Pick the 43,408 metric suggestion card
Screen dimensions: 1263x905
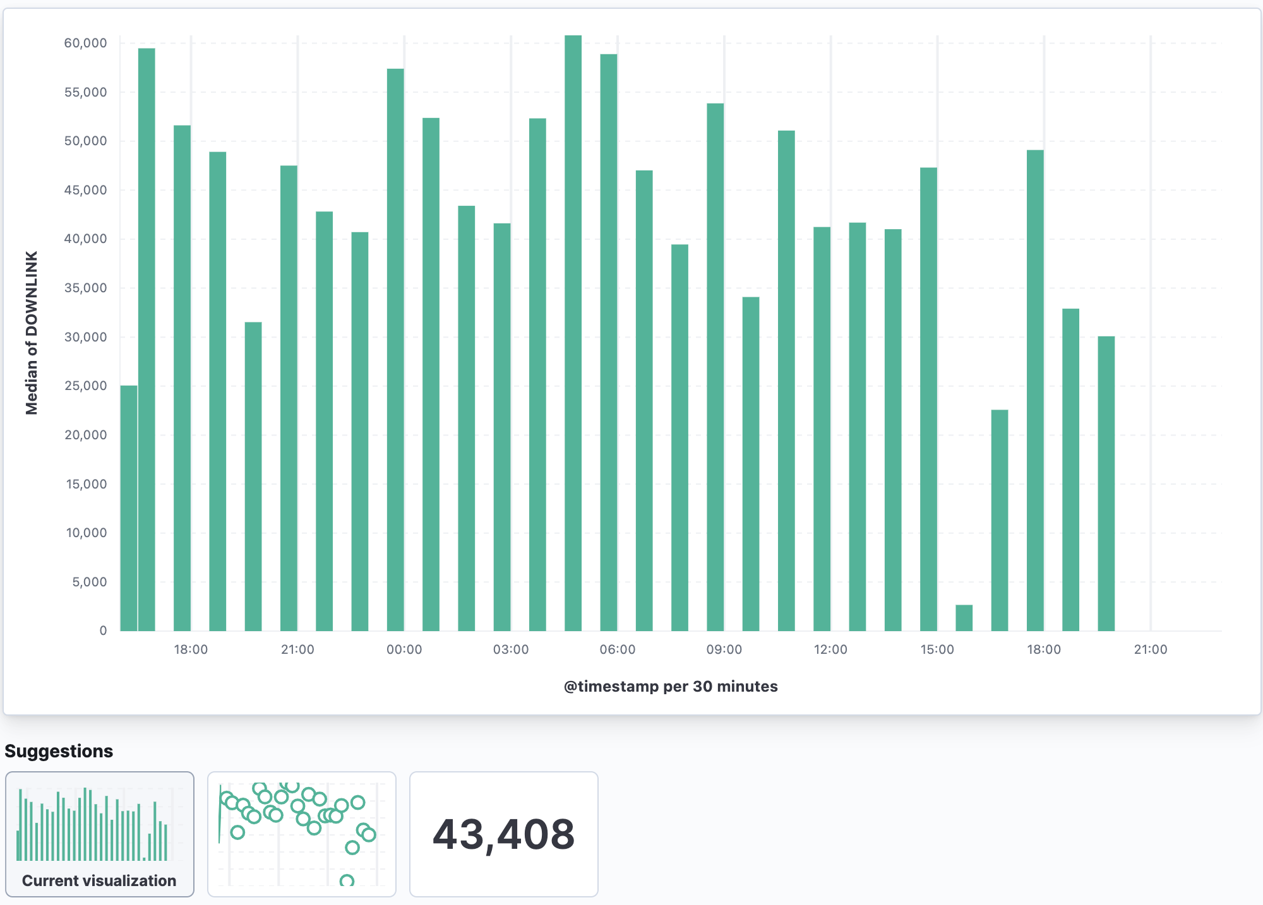[504, 834]
